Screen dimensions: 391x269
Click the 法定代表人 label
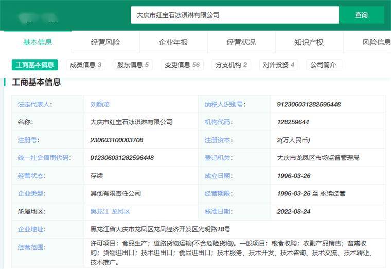pyautogui.click(x=35, y=104)
